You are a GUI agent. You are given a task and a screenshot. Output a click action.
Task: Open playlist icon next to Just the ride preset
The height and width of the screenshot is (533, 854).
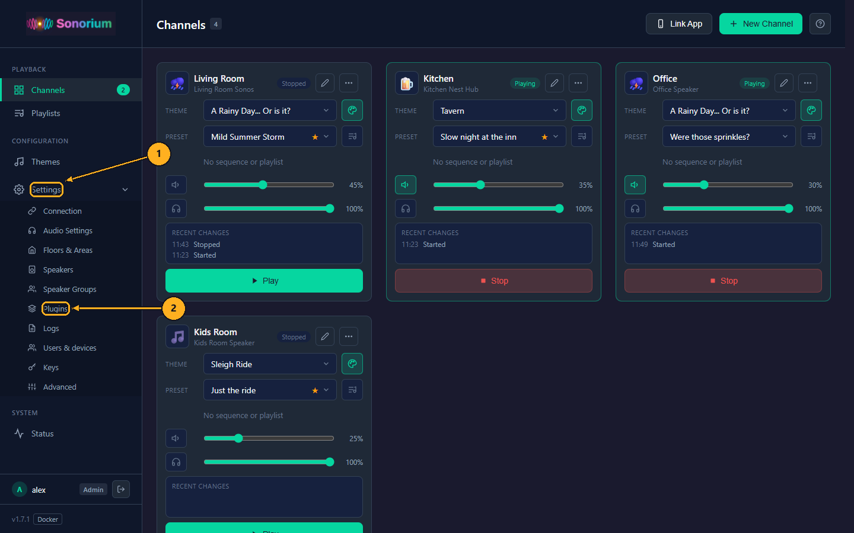click(x=352, y=390)
